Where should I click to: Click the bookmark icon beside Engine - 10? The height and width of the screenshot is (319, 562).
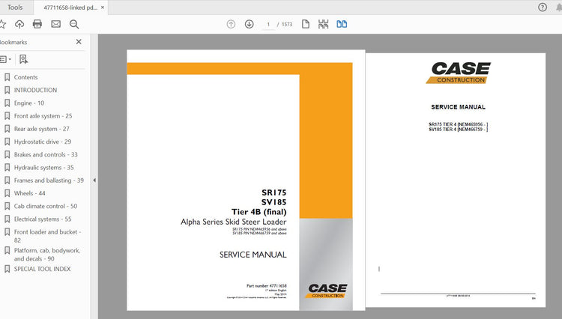coord(7,103)
